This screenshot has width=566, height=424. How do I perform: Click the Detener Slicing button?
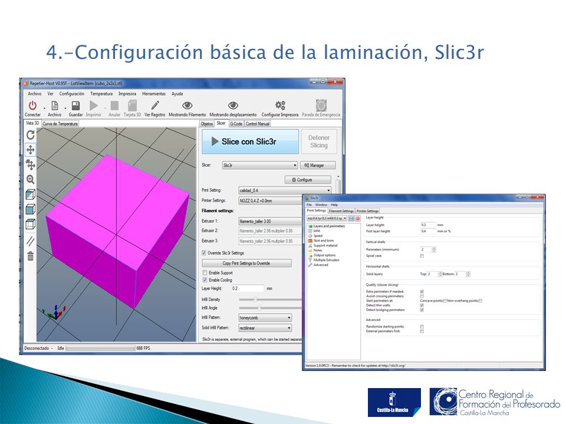319,142
